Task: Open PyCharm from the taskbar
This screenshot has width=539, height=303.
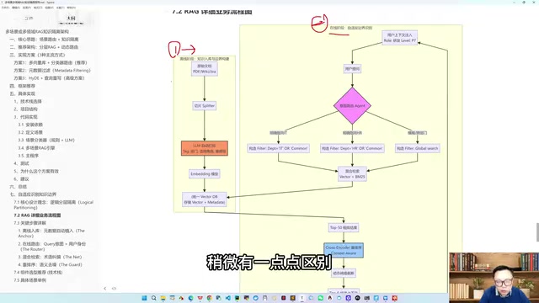Action: 237,298
